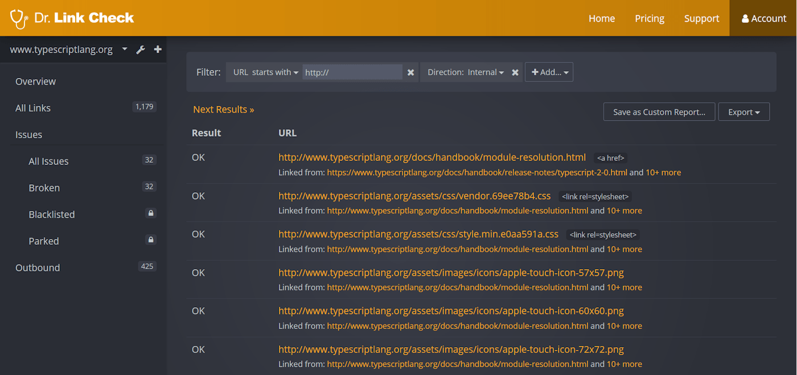
Task: Click the 1,179 count badge on All Links
Action: tap(144, 106)
